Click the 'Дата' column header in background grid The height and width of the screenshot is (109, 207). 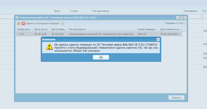click(61, 11)
